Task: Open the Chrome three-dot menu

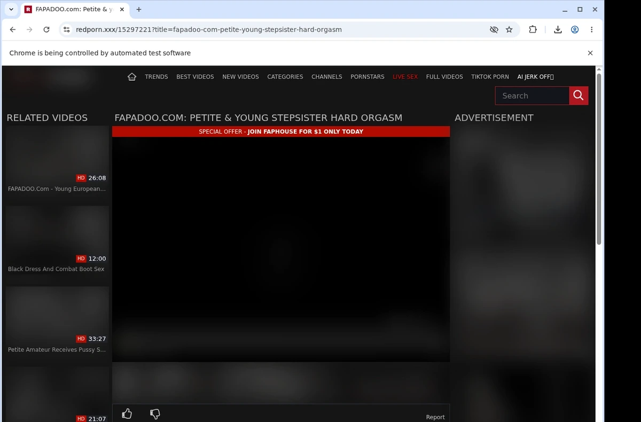Action: pyautogui.click(x=591, y=30)
